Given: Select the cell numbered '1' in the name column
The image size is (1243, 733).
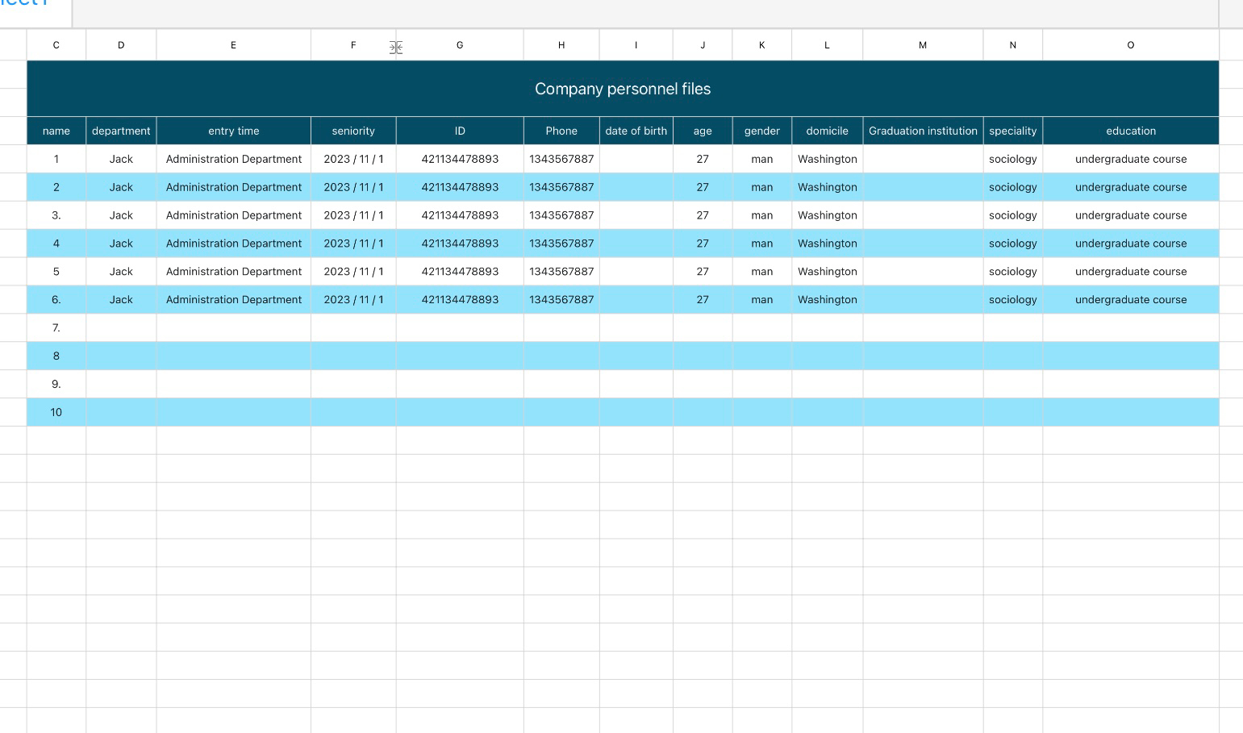Looking at the screenshot, I should pyautogui.click(x=56, y=159).
